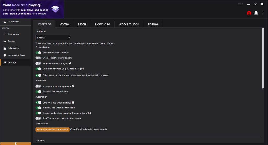
Task: Toggle Hide Top-Level Category
Action: 38,63
